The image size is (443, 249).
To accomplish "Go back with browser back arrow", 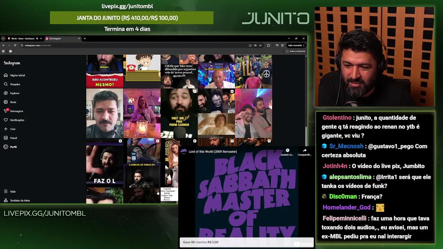I will pyautogui.click(x=3, y=45).
